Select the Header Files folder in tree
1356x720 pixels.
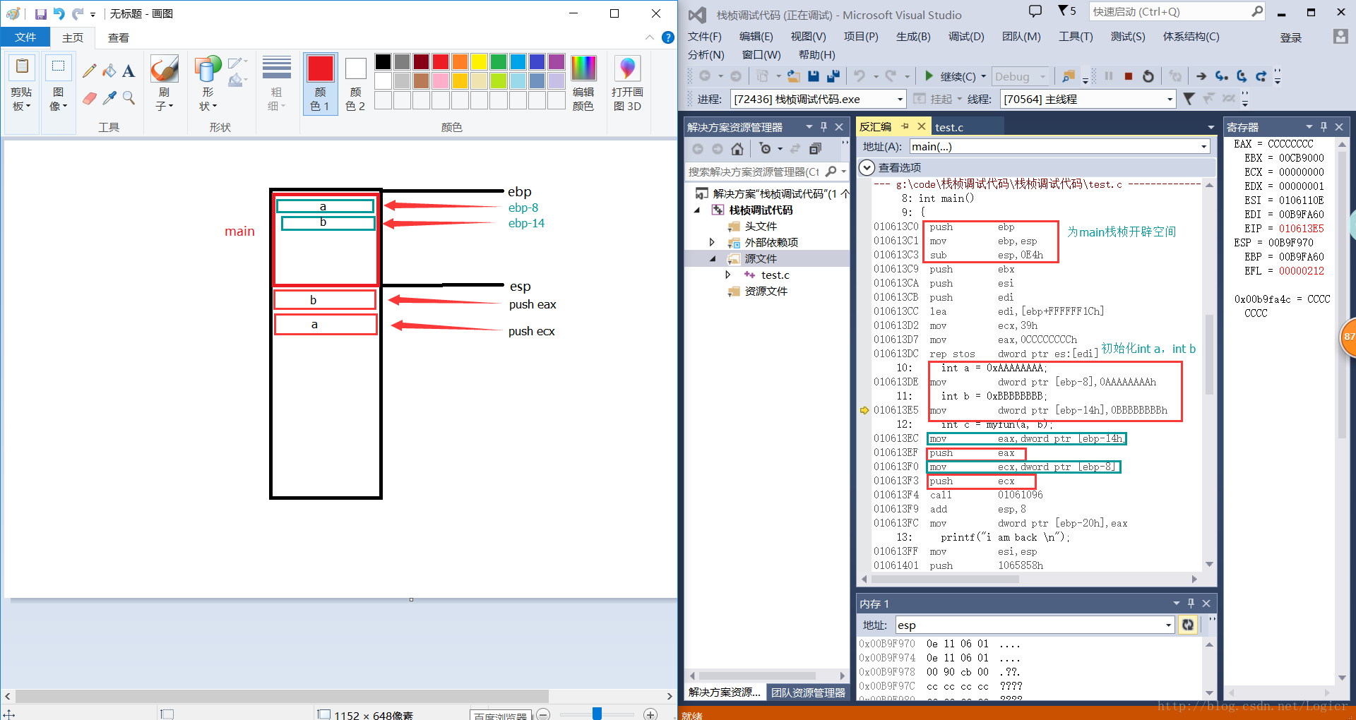[x=761, y=226]
